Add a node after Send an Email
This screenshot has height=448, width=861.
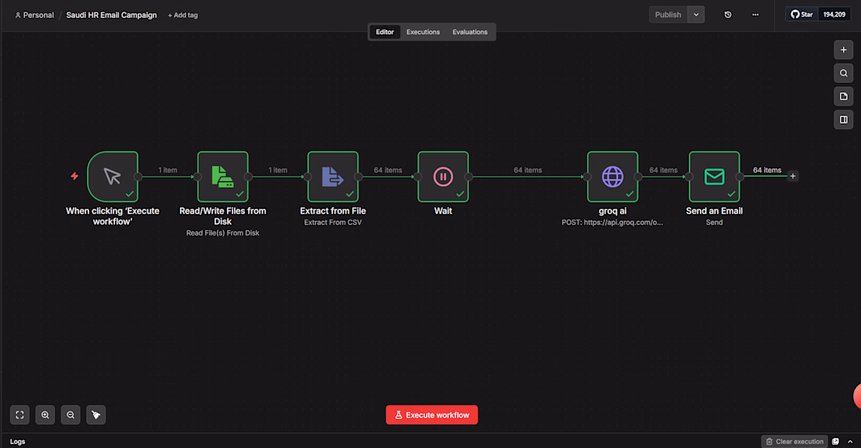[x=792, y=176]
